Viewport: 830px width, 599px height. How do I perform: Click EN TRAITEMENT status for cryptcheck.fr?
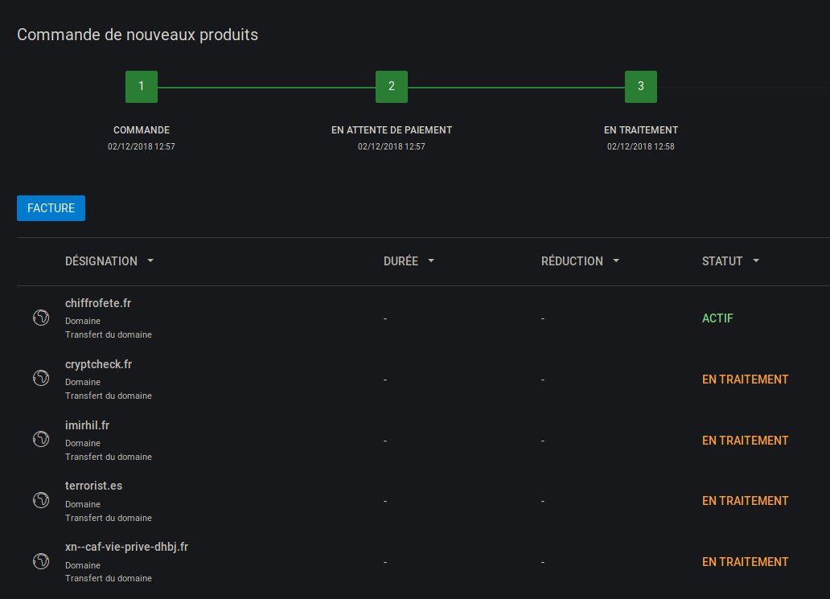click(x=745, y=380)
